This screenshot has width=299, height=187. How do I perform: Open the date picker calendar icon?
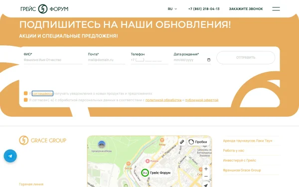(209, 60)
